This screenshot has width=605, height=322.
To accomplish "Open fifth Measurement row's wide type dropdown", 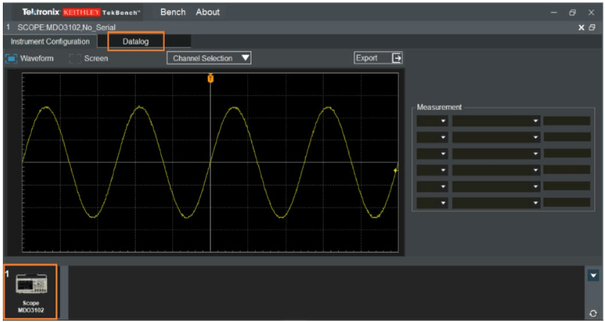I will click(496, 186).
